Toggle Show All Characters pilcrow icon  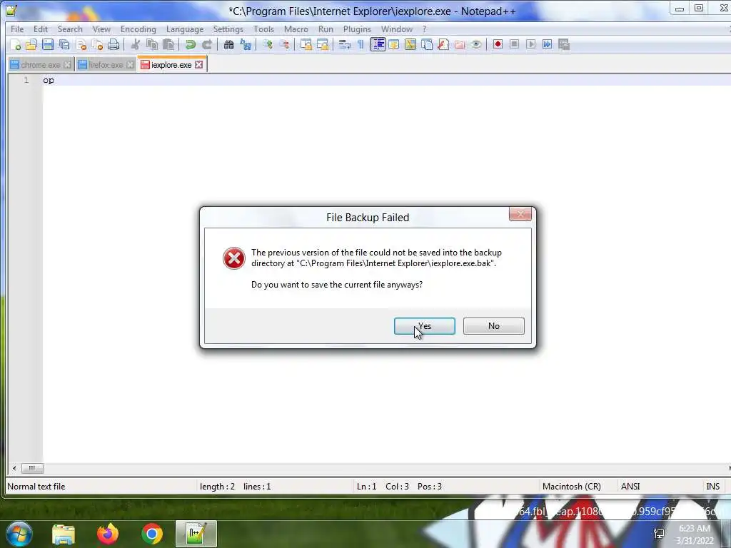pos(361,45)
